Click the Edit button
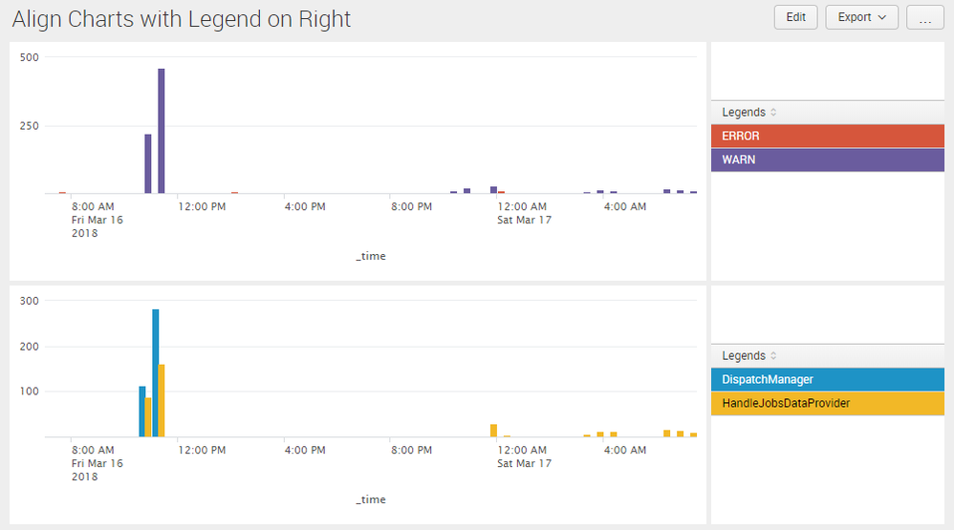Image resolution: width=954 pixels, height=530 pixels. click(x=795, y=17)
